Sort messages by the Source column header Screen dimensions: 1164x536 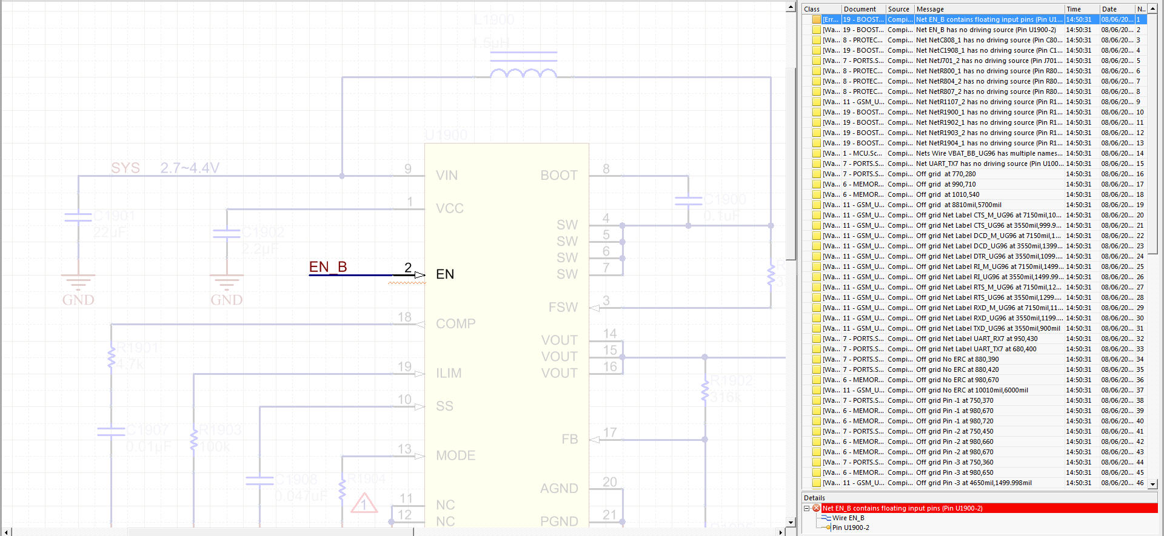[x=900, y=9]
